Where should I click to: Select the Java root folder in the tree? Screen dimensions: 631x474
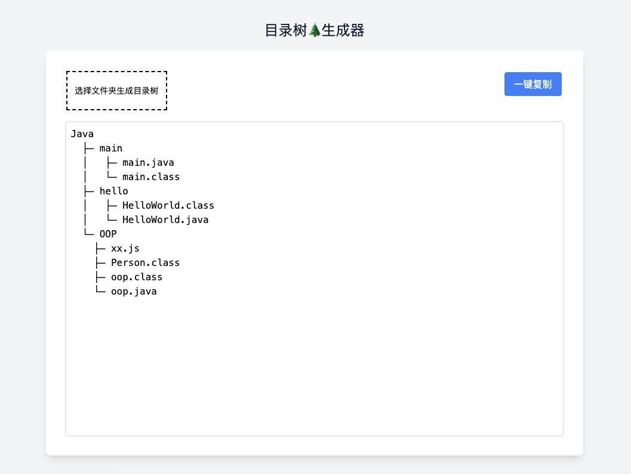click(x=82, y=134)
